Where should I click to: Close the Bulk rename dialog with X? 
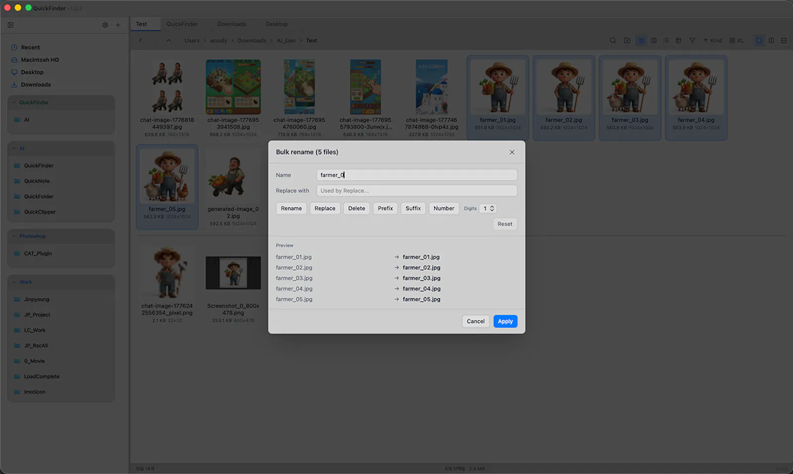coord(512,152)
